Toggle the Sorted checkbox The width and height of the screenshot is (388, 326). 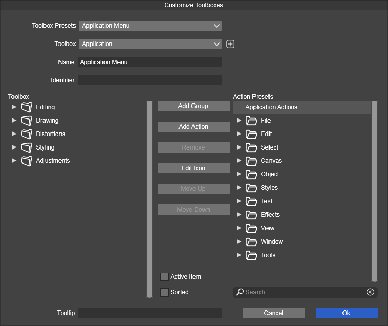tap(165, 292)
